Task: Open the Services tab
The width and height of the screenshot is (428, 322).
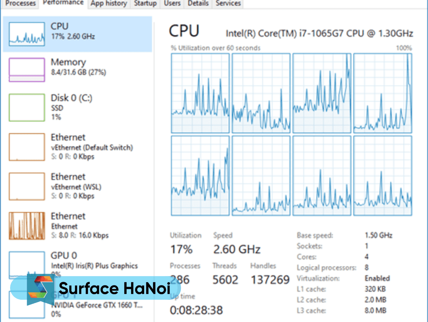Action: click(228, 3)
